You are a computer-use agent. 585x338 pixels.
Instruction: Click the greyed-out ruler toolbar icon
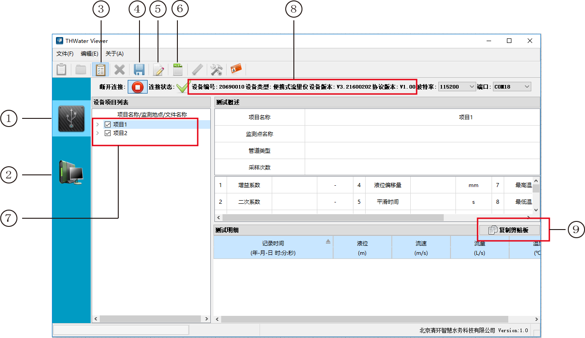pos(197,70)
